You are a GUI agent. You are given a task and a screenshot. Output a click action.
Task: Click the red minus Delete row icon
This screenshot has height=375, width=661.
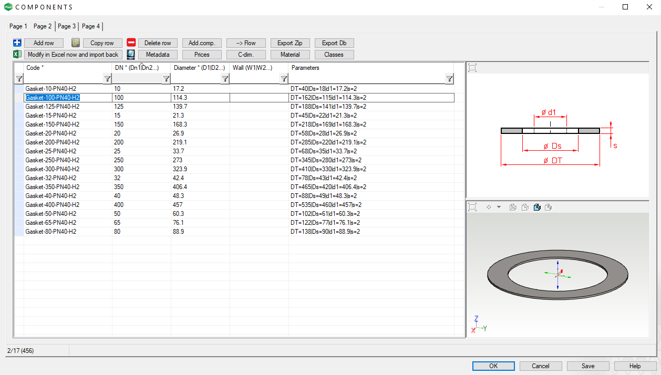(x=131, y=43)
